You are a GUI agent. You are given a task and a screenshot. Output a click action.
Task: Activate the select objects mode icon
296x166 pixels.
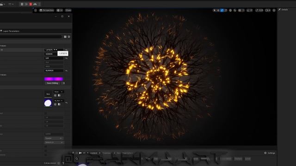[215, 10]
